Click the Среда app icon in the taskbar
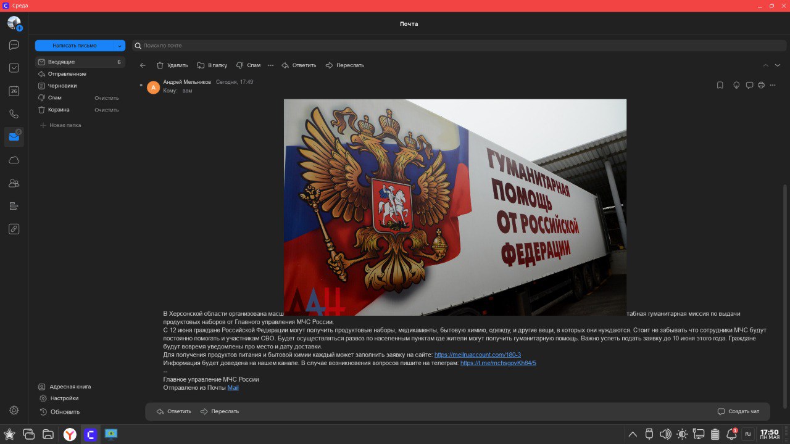Viewport: 790px width, 444px height. [x=91, y=435]
